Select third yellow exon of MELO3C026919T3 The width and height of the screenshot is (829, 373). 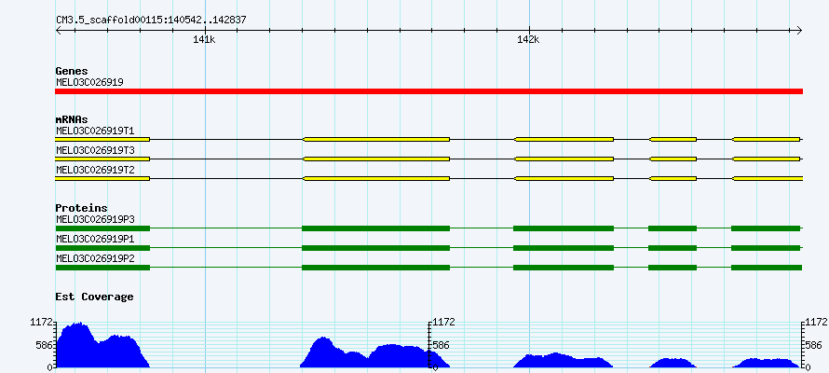(564, 159)
